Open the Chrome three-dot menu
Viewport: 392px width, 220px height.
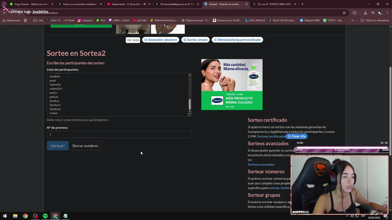point(387,13)
